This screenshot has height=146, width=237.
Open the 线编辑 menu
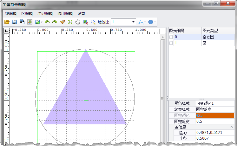(11, 14)
